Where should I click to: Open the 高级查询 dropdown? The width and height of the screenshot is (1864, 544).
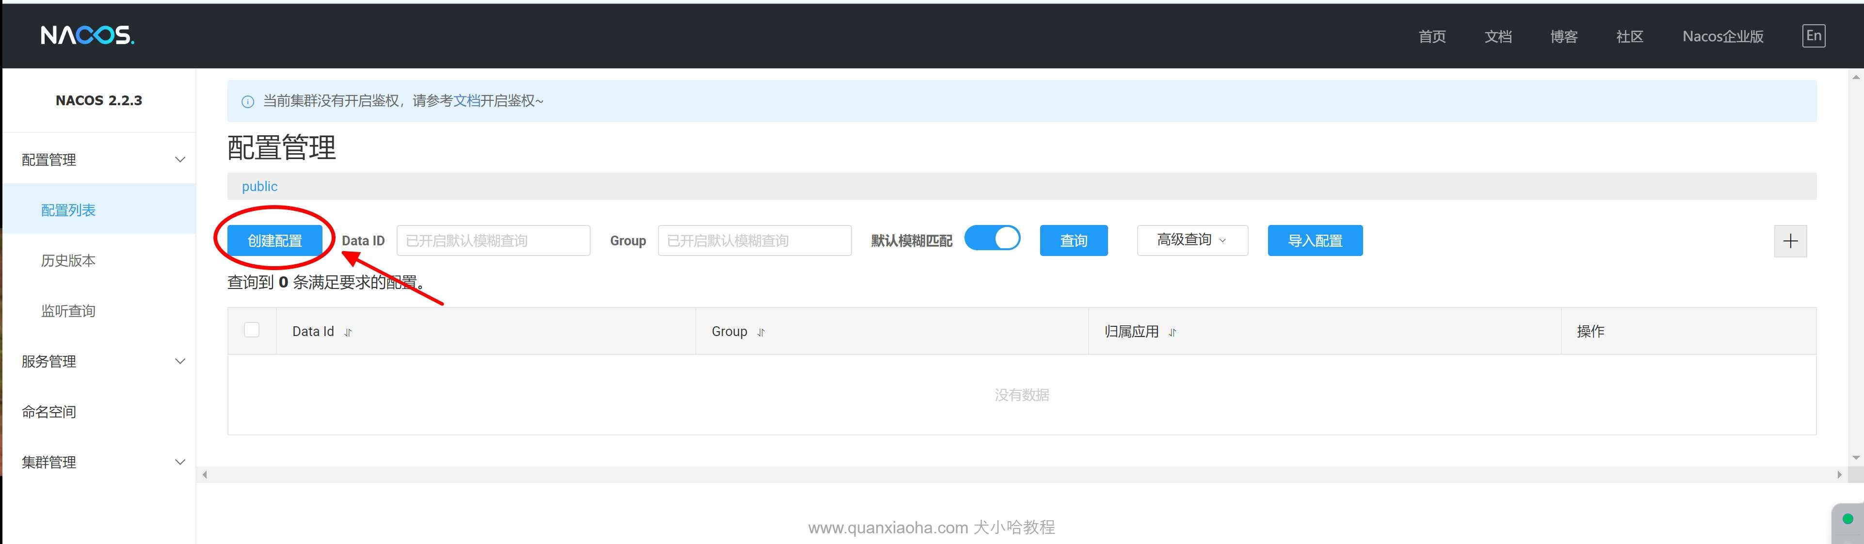click(1192, 240)
